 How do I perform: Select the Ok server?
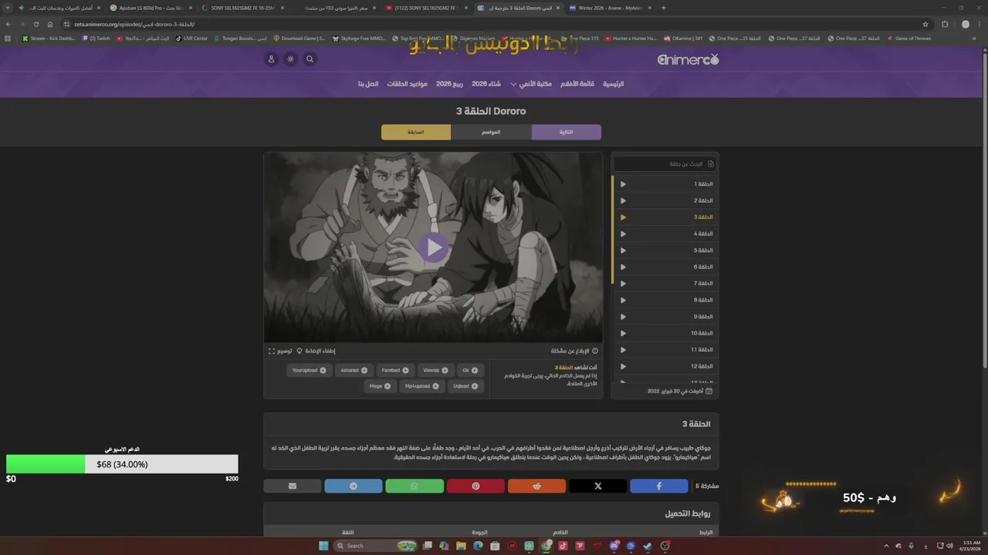click(470, 370)
